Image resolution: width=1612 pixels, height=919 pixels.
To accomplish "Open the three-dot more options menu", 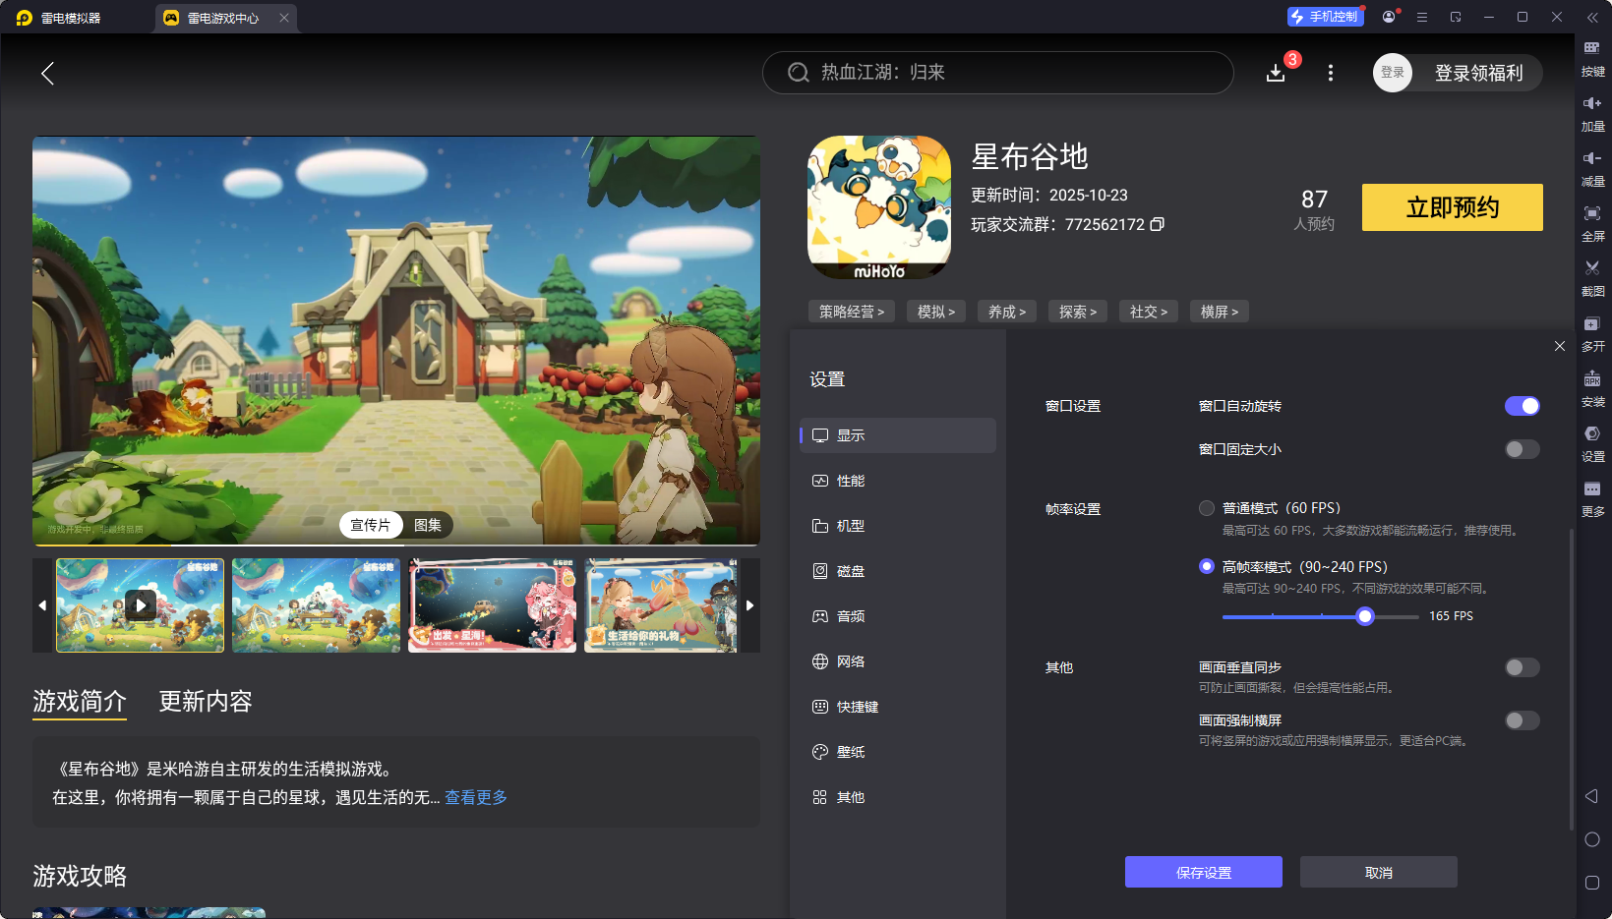I will 1331,73.
